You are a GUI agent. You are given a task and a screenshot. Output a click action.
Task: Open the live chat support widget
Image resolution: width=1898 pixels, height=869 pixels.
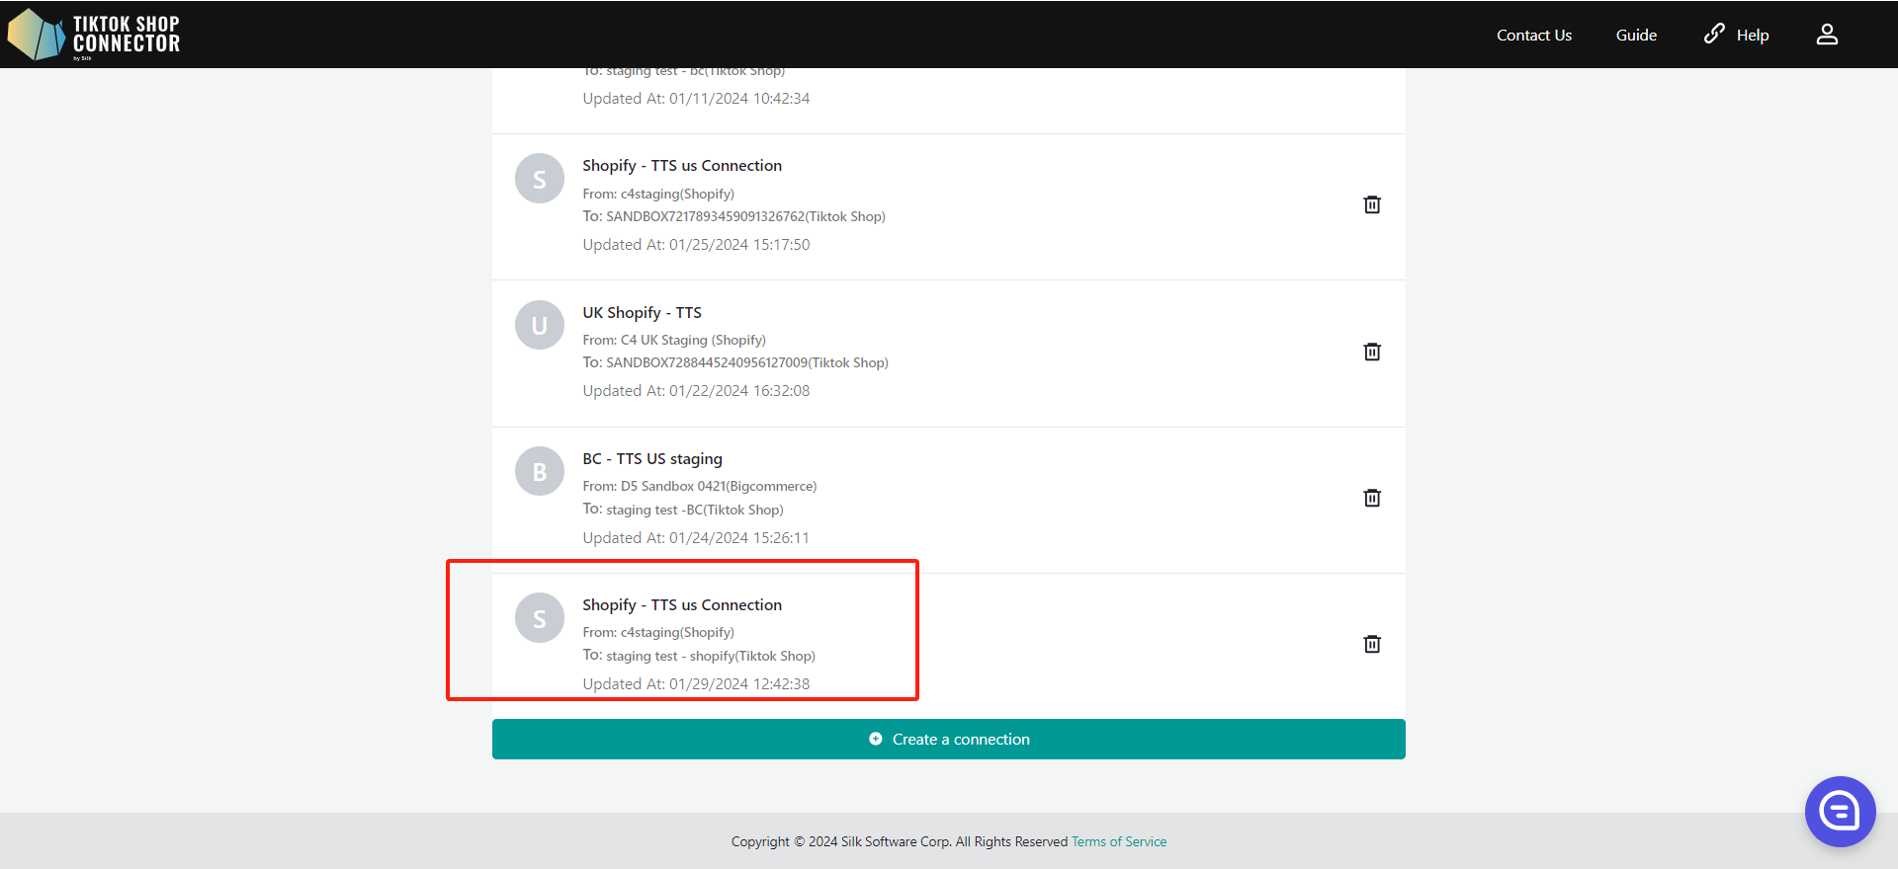[1839, 811]
